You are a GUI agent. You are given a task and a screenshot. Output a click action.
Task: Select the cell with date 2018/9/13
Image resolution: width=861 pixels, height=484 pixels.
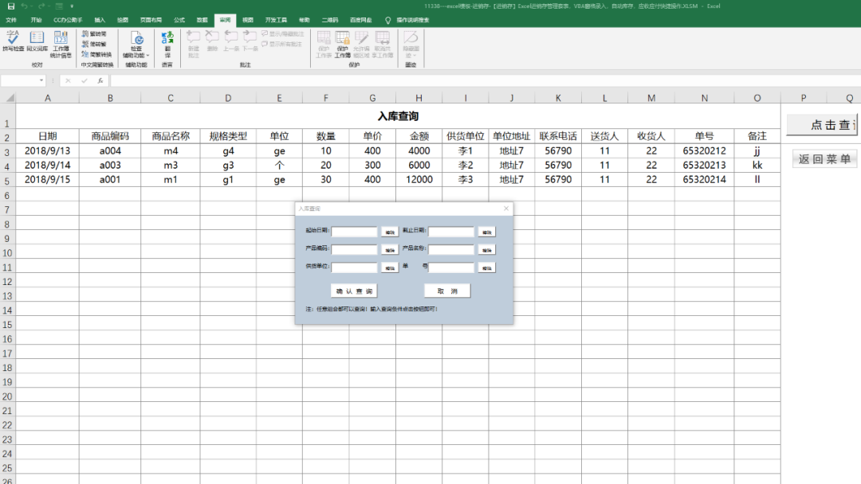pos(48,150)
